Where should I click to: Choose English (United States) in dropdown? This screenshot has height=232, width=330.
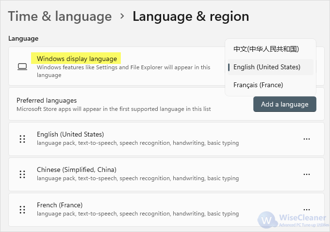(x=270, y=67)
